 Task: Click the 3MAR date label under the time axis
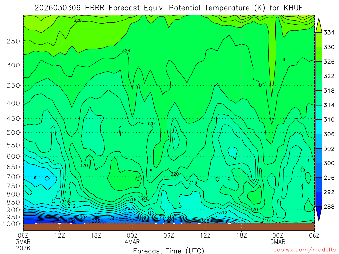point(23,242)
